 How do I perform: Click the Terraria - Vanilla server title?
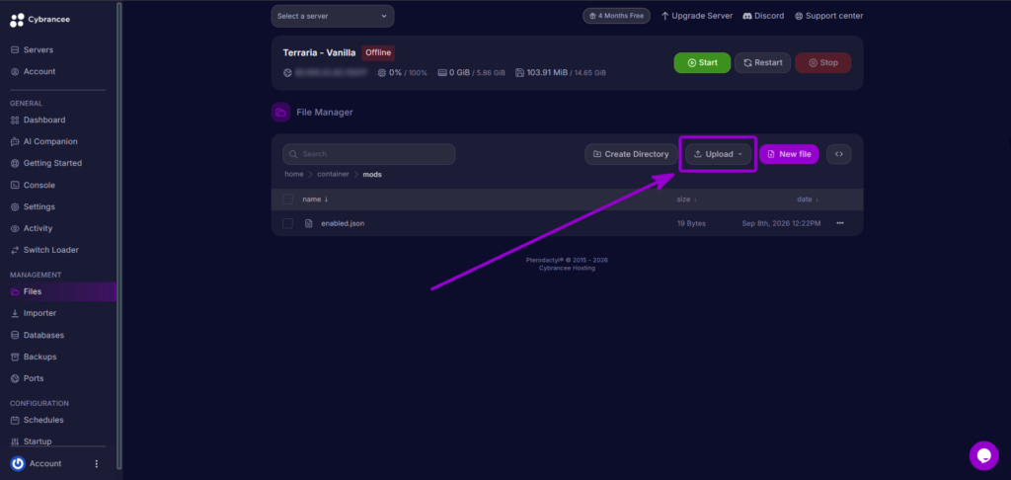[x=319, y=53]
